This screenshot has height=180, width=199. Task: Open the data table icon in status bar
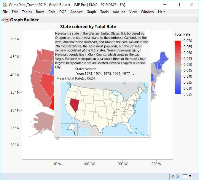point(177,176)
